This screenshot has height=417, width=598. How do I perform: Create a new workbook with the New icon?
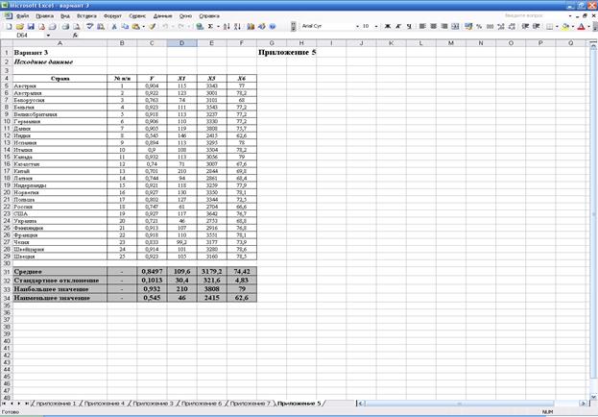coord(9,26)
